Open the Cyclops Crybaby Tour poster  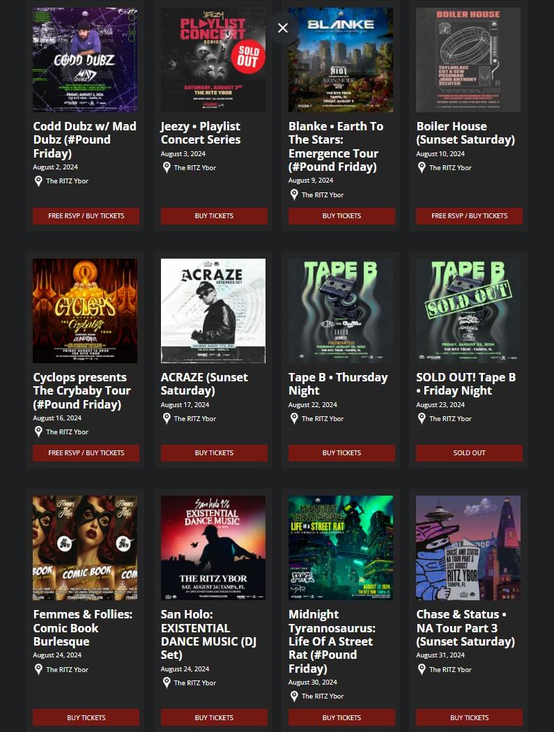tap(85, 311)
